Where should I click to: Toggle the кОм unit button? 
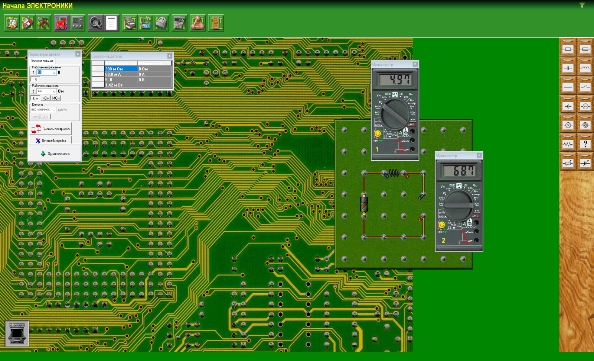(x=46, y=98)
